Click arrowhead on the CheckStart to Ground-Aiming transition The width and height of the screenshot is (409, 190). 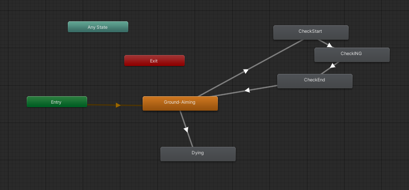246,71
